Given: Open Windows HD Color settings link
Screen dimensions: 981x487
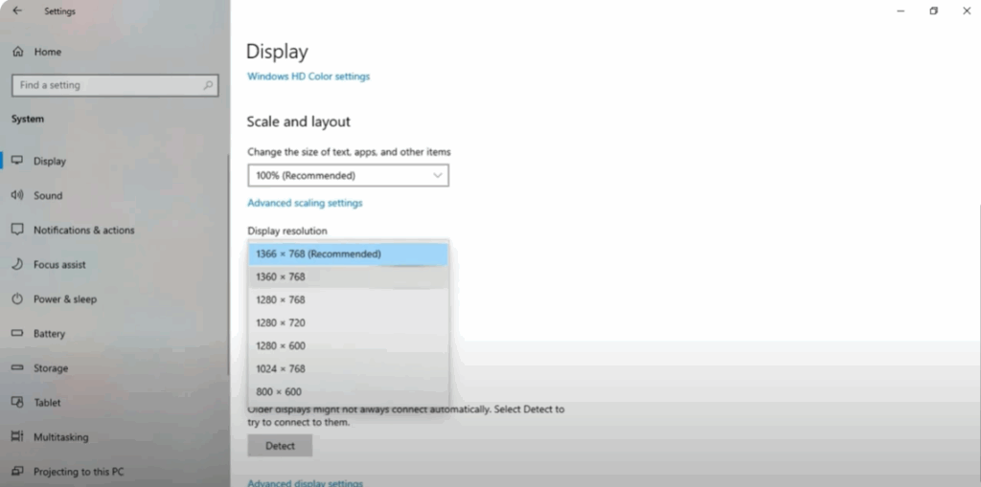Looking at the screenshot, I should tap(308, 77).
